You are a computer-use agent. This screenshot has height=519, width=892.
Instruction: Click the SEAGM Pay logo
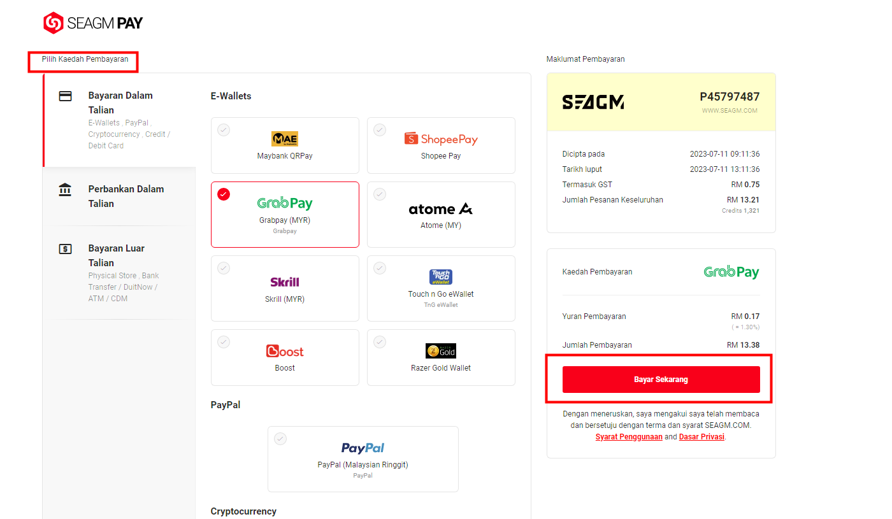pos(93,23)
